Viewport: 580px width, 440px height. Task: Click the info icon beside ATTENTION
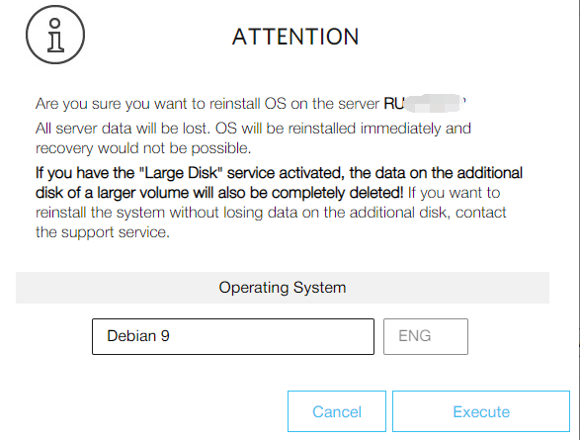click(x=55, y=35)
